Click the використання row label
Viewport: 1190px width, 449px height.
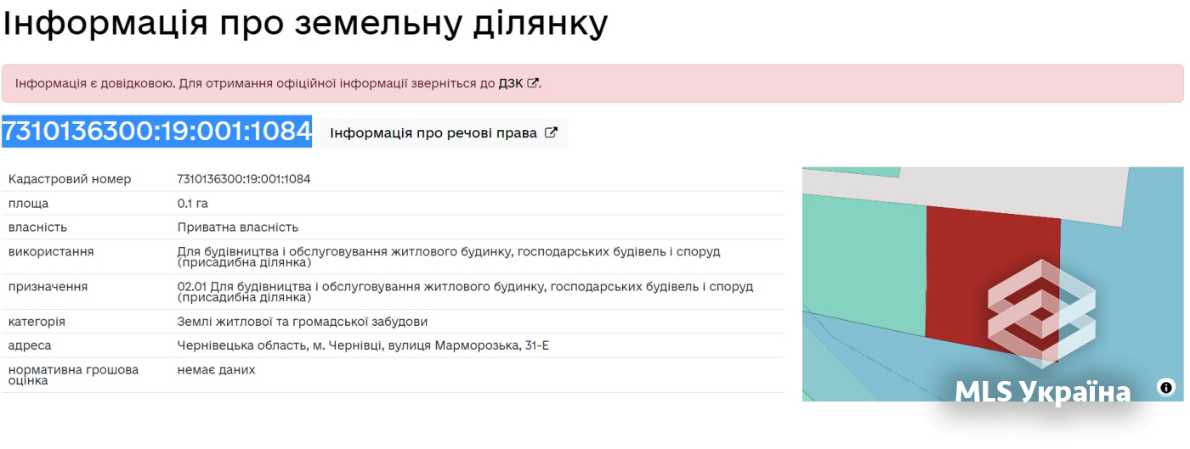(51, 251)
